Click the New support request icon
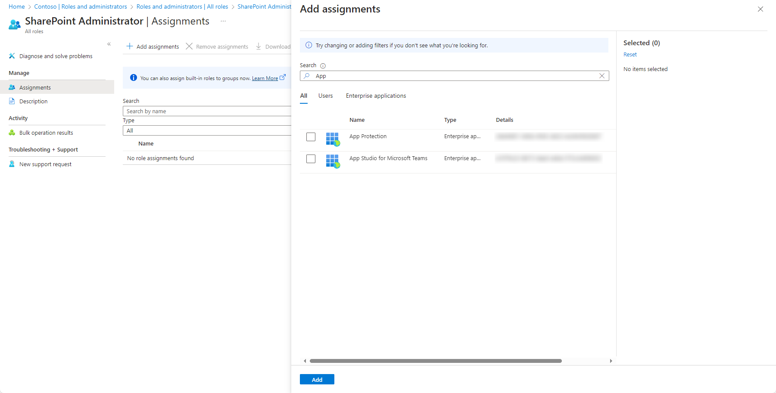This screenshot has height=393, width=776. click(x=12, y=164)
